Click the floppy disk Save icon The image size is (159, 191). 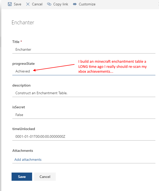[x=10, y=4]
